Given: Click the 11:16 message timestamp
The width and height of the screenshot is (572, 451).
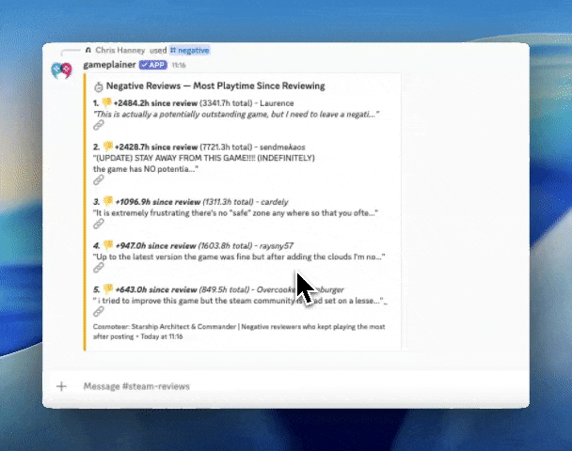Looking at the screenshot, I should (x=179, y=65).
